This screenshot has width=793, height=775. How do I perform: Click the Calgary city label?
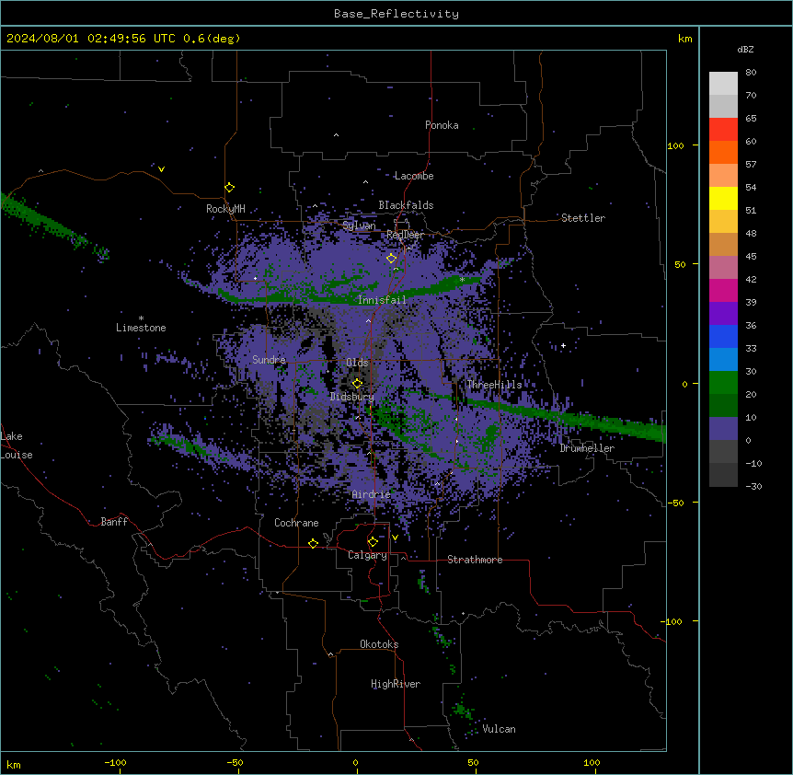click(x=367, y=555)
